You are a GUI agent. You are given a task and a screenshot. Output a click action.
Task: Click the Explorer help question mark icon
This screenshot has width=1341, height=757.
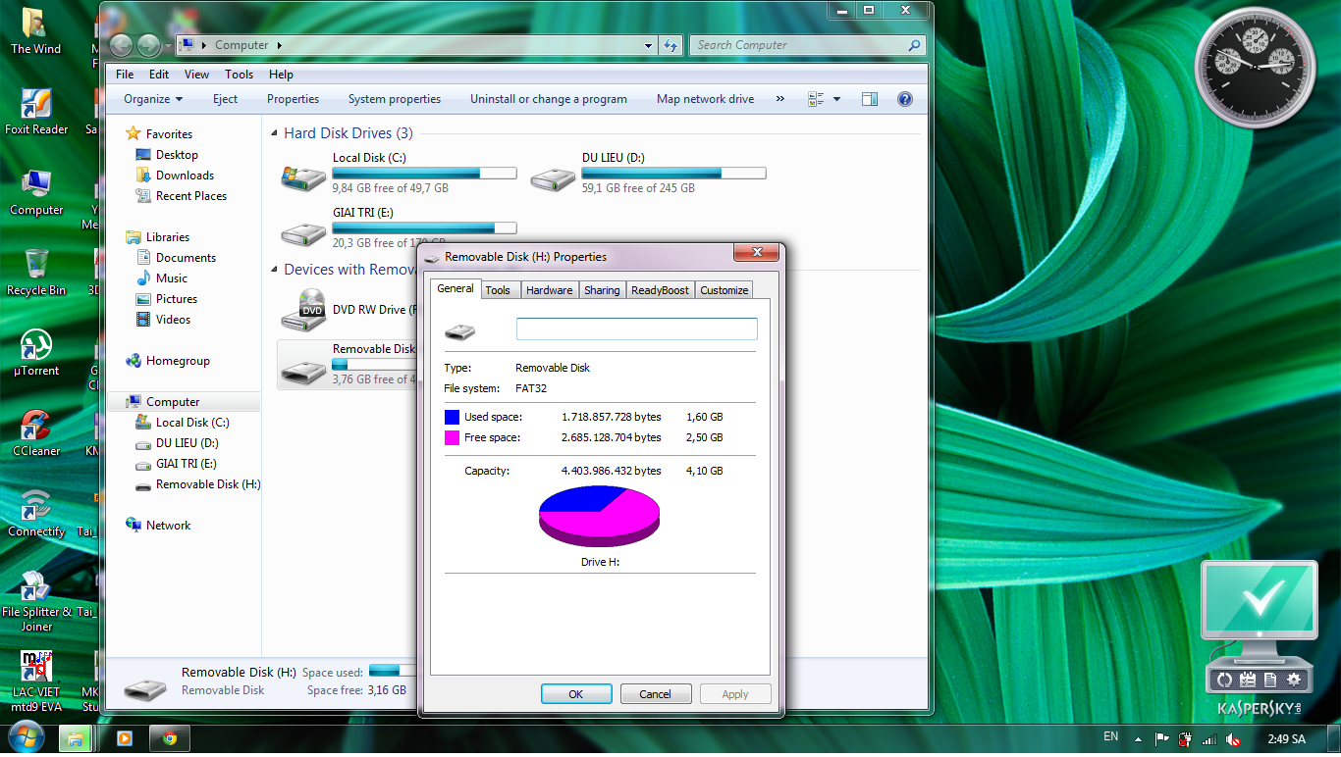[905, 99]
